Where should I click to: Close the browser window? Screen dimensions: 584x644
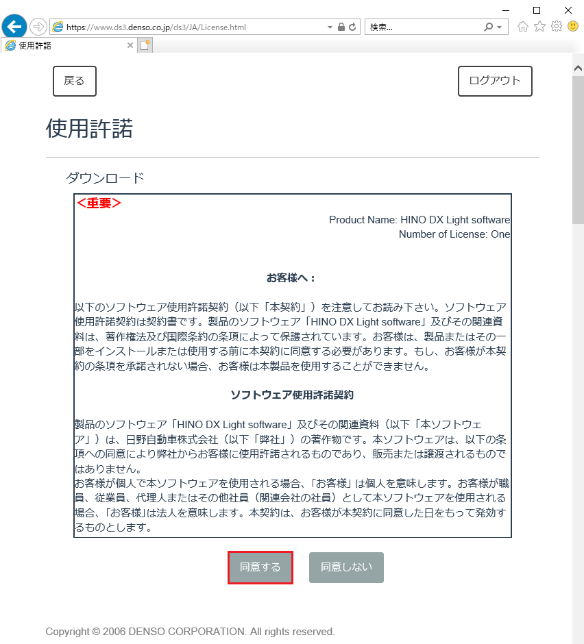click(x=568, y=10)
